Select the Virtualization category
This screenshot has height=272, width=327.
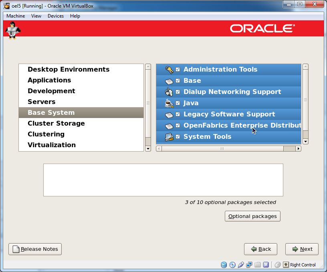(x=81, y=145)
